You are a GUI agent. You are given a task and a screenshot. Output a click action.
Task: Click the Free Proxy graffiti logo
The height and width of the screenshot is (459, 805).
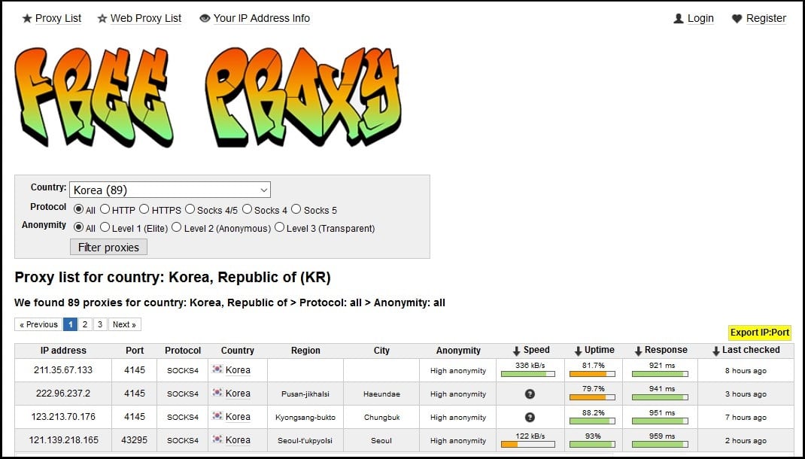[208, 97]
